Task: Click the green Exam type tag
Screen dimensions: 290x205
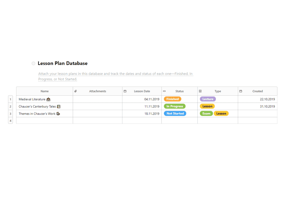Action: coord(206,113)
